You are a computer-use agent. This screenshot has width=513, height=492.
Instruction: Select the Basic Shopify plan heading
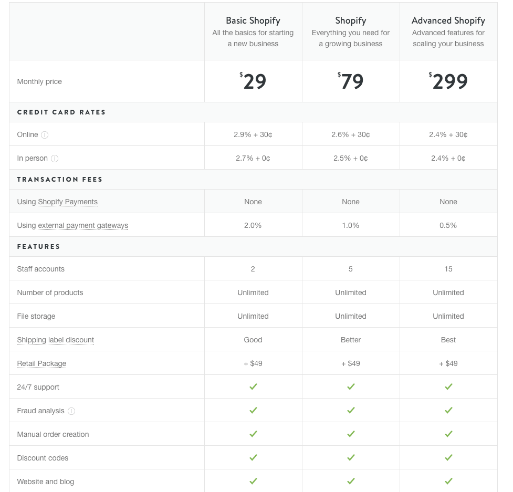pyautogui.click(x=253, y=20)
